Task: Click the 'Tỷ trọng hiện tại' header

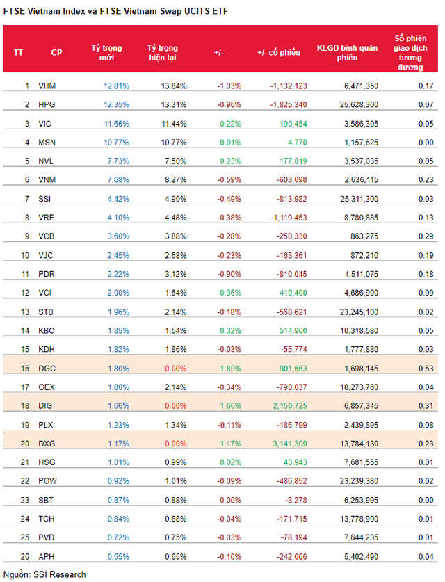Action: (x=162, y=53)
